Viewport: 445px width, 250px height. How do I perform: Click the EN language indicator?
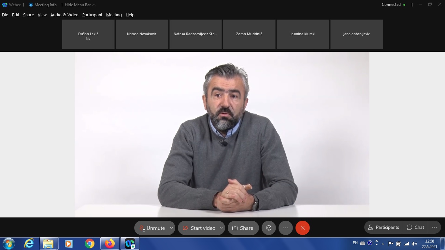coord(355,243)
